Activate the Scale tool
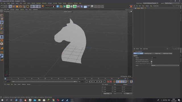 [x=17, y=7]
